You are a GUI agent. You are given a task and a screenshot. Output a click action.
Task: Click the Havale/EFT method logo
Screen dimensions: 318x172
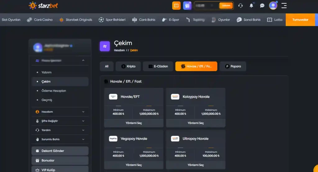tap(113, 97)
